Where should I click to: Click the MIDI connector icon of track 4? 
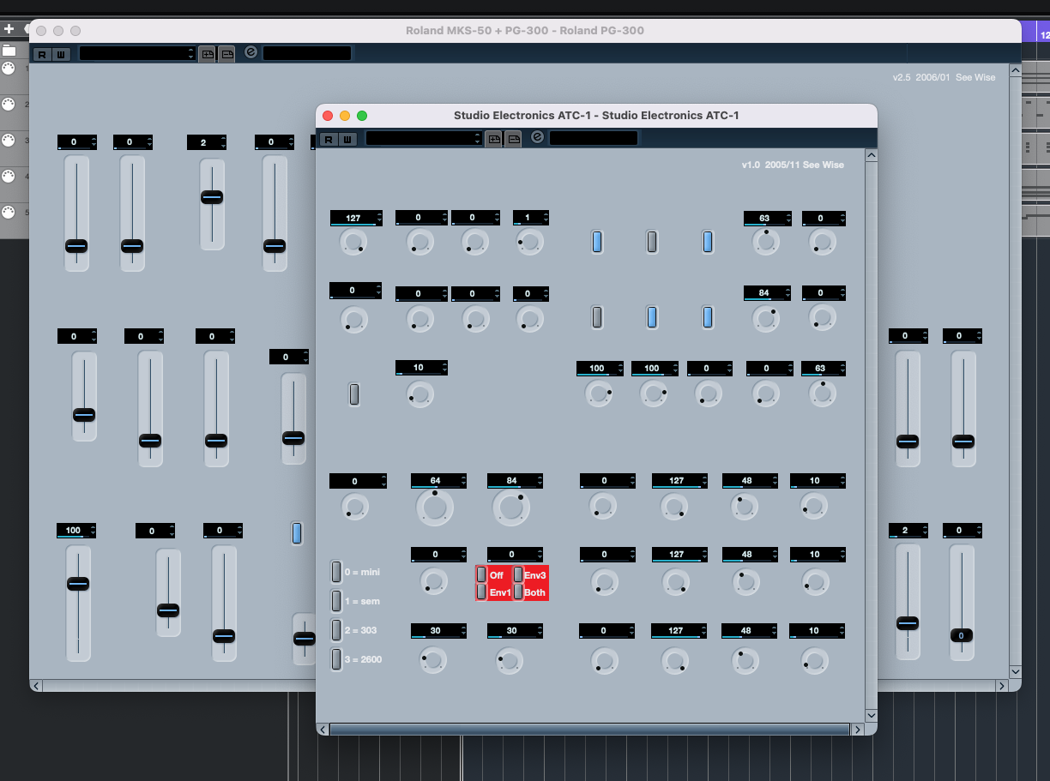[9, 177]
